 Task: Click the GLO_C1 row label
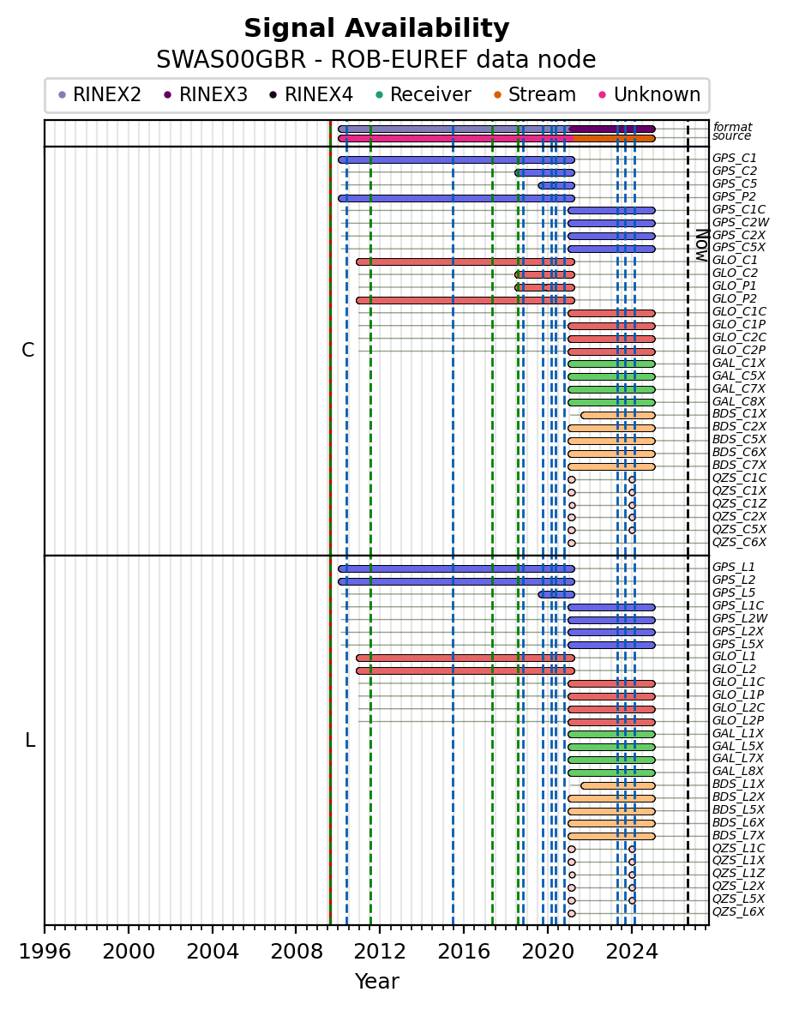tap(735, 261)
